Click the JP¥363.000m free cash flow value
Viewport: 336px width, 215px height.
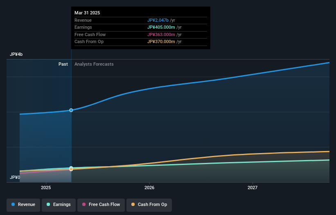(161, 34)
